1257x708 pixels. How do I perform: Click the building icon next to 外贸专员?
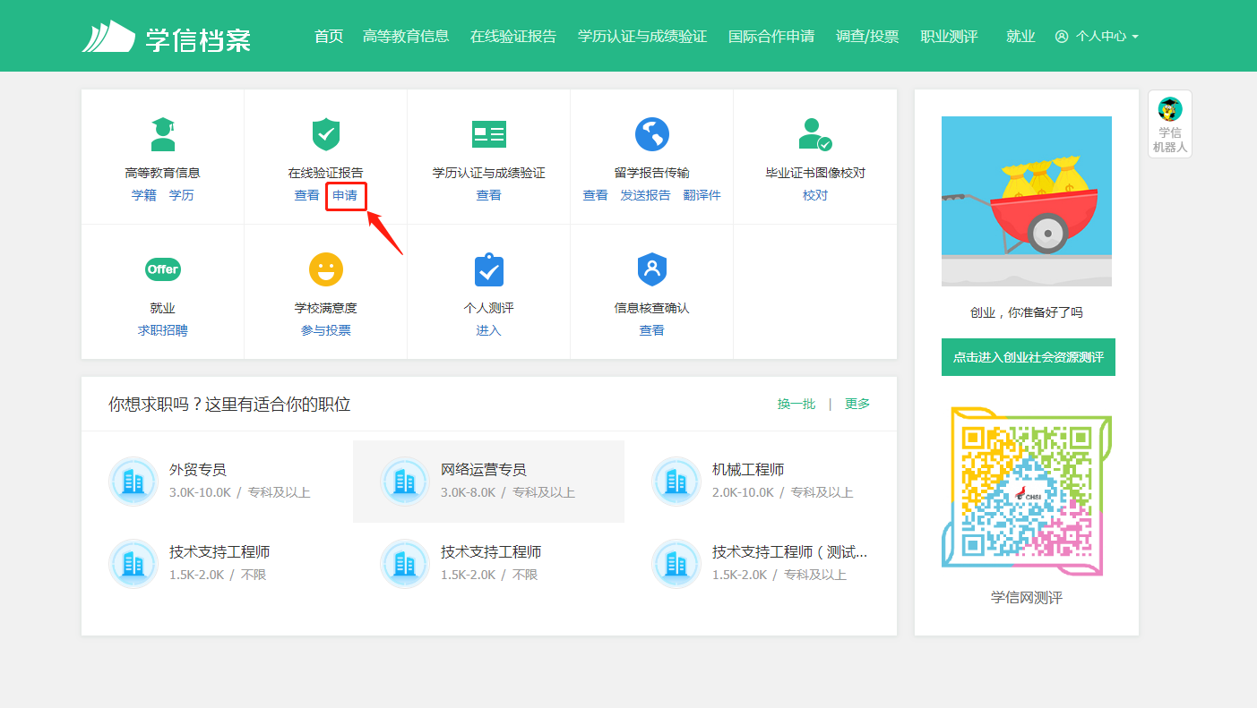pos(133,482)
